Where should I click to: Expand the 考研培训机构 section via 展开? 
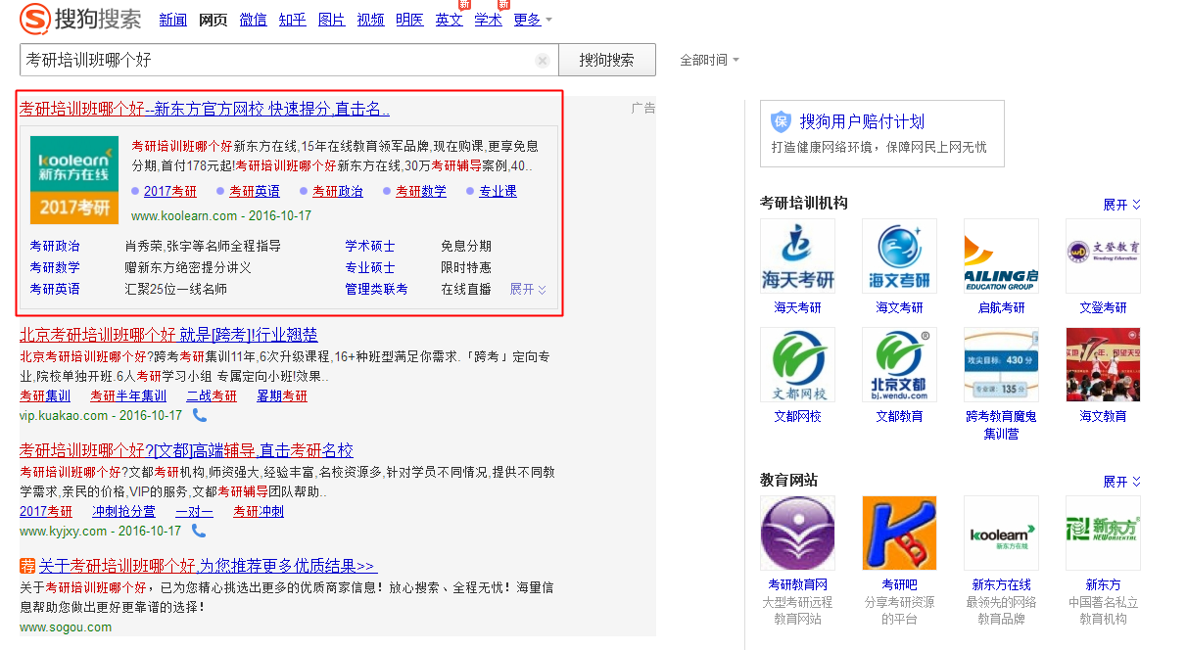(x=1117, y=205)
